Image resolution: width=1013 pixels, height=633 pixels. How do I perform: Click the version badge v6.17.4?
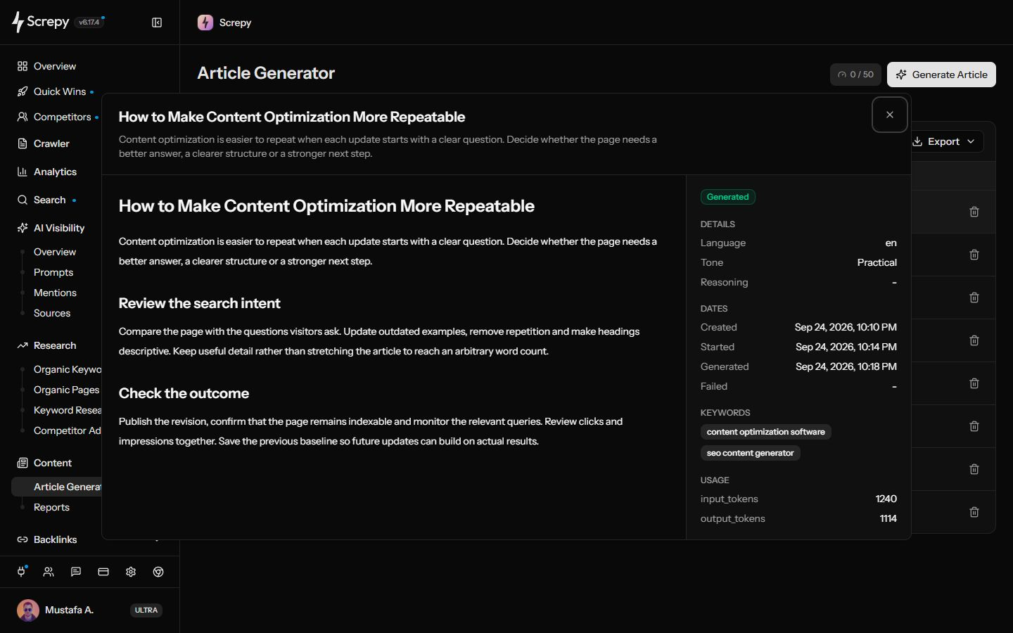89,22
